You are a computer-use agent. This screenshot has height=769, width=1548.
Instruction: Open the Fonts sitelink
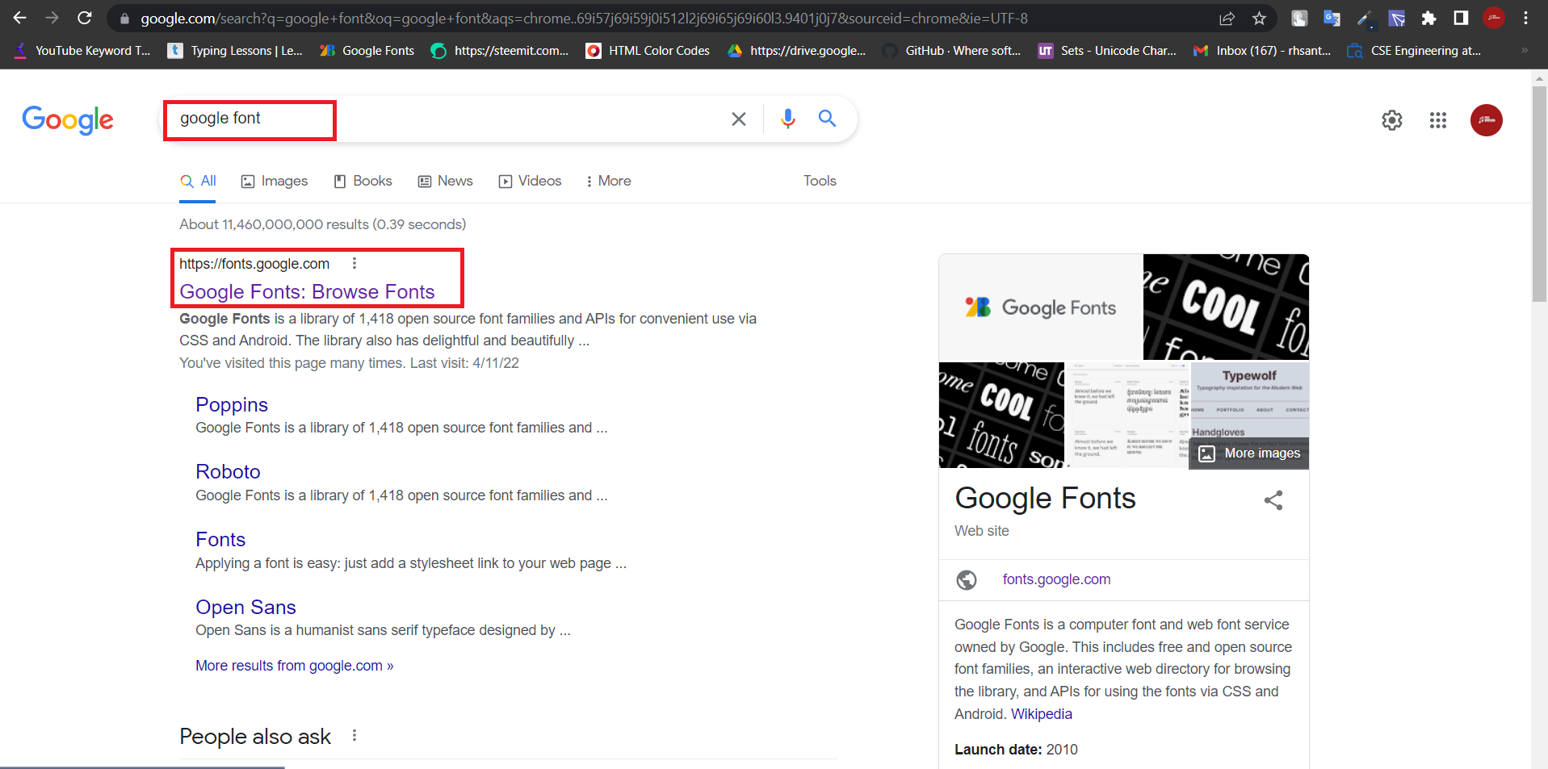(x=220, y=540)
